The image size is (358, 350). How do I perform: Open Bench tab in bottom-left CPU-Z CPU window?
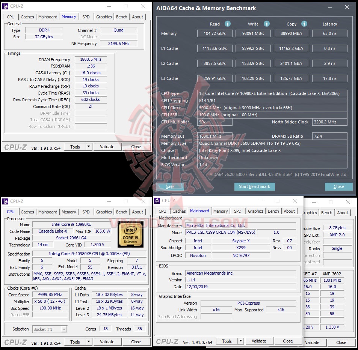coord(121,212)
